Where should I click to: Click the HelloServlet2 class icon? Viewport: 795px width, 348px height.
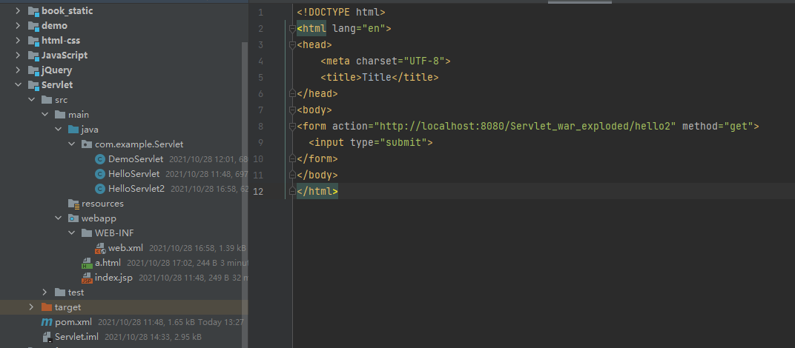click(100, 189)
